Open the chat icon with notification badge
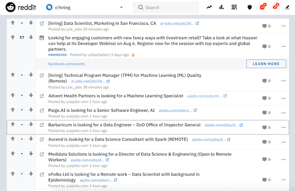Screen dimensions: 295x191 (262, 7)
